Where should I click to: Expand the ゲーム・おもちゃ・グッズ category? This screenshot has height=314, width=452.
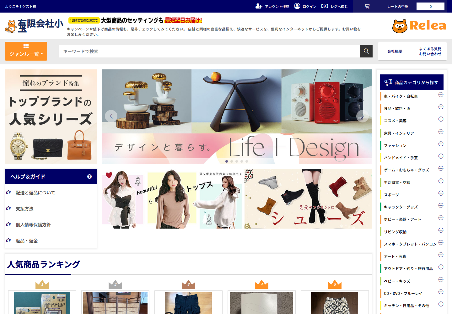tap(441, 168)
